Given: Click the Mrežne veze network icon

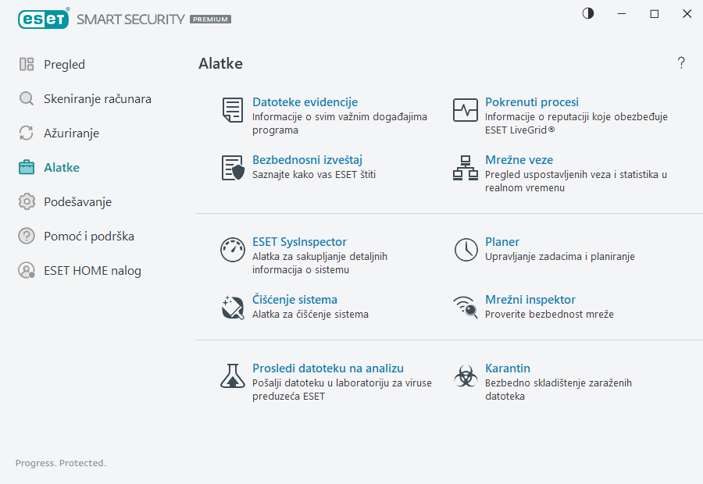Looking at the screenshot, I should pos(466,168).
